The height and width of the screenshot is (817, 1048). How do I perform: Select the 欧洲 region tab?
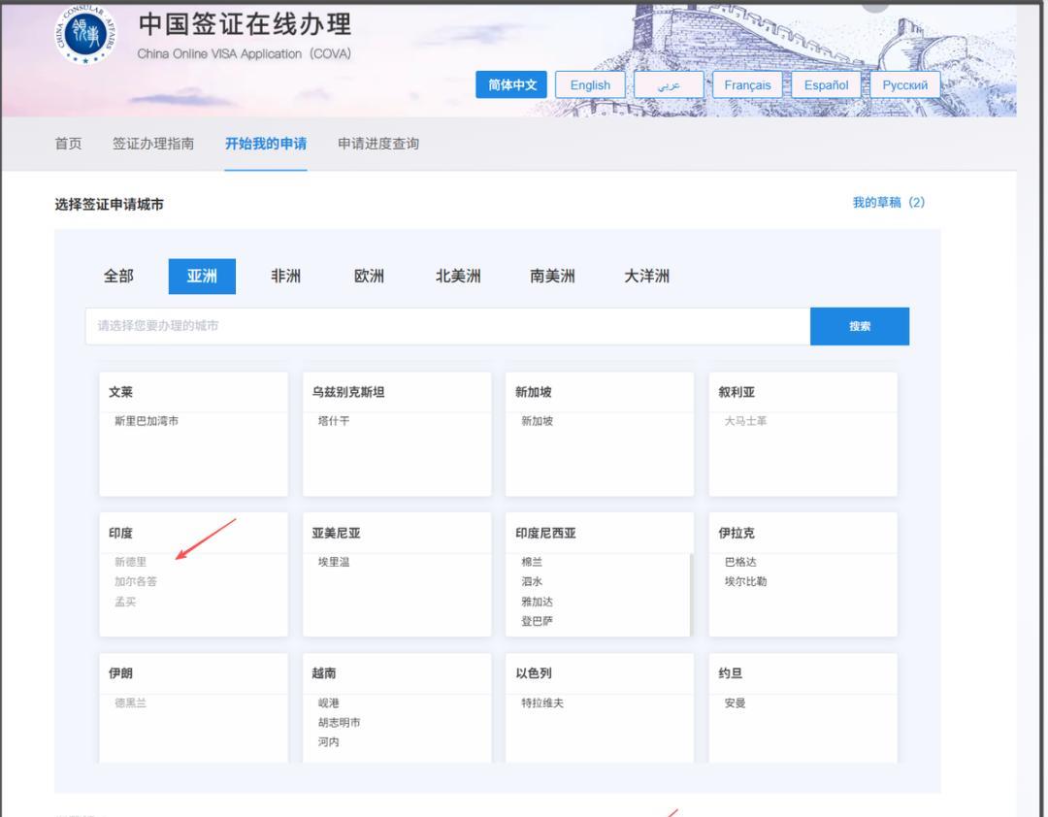click(369, 277)
